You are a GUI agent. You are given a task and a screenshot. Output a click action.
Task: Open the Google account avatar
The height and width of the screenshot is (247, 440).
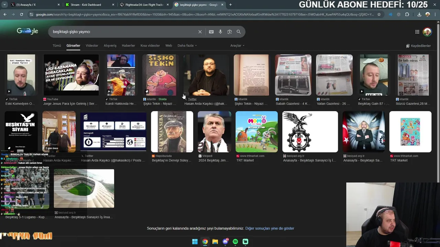pos(427,32)
